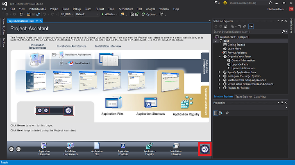This screenshot has height=165, width=295.
Task: Open the Analyze menu
Action: [x=151, y=9]
